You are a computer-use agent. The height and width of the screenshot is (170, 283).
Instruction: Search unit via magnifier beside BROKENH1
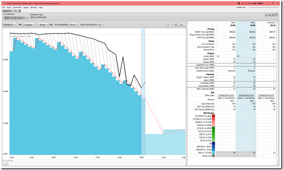pos(27,18)
